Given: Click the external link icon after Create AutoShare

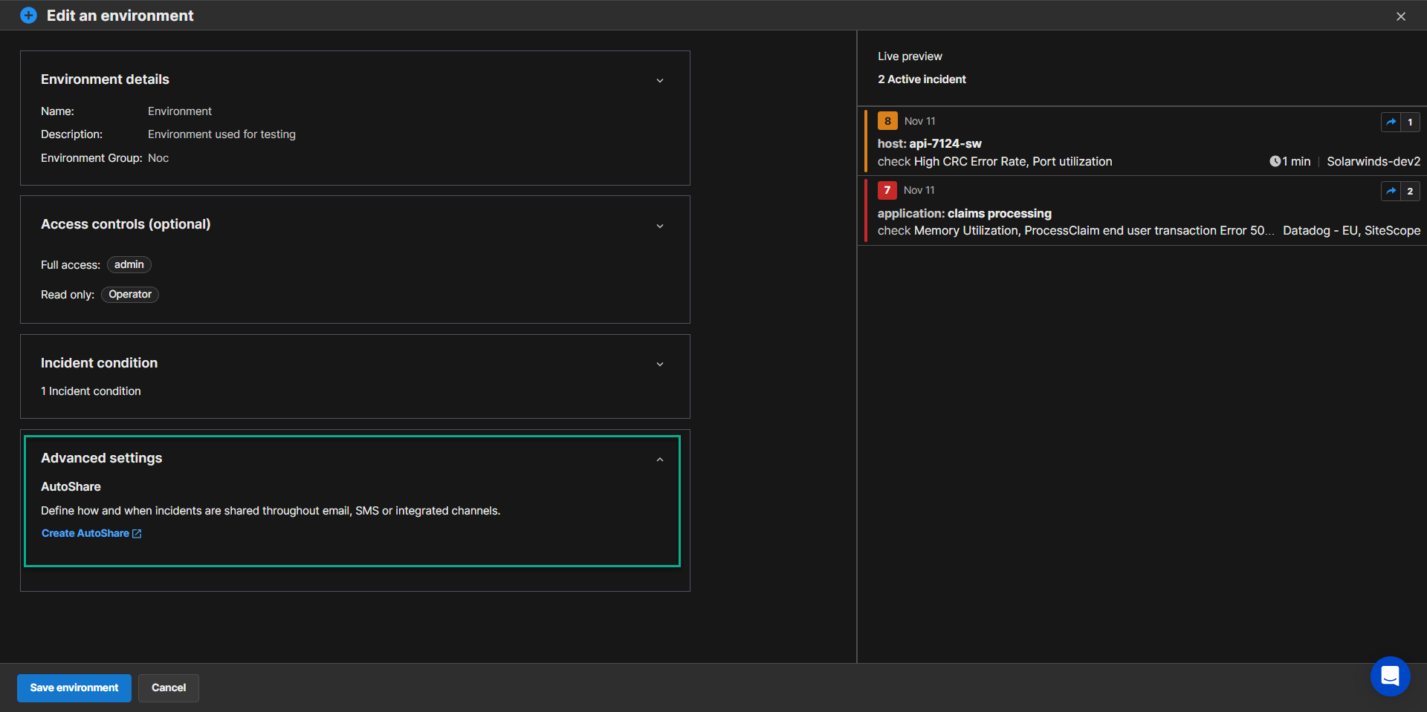Looking at the screenshot, I should tap(137, 534).
